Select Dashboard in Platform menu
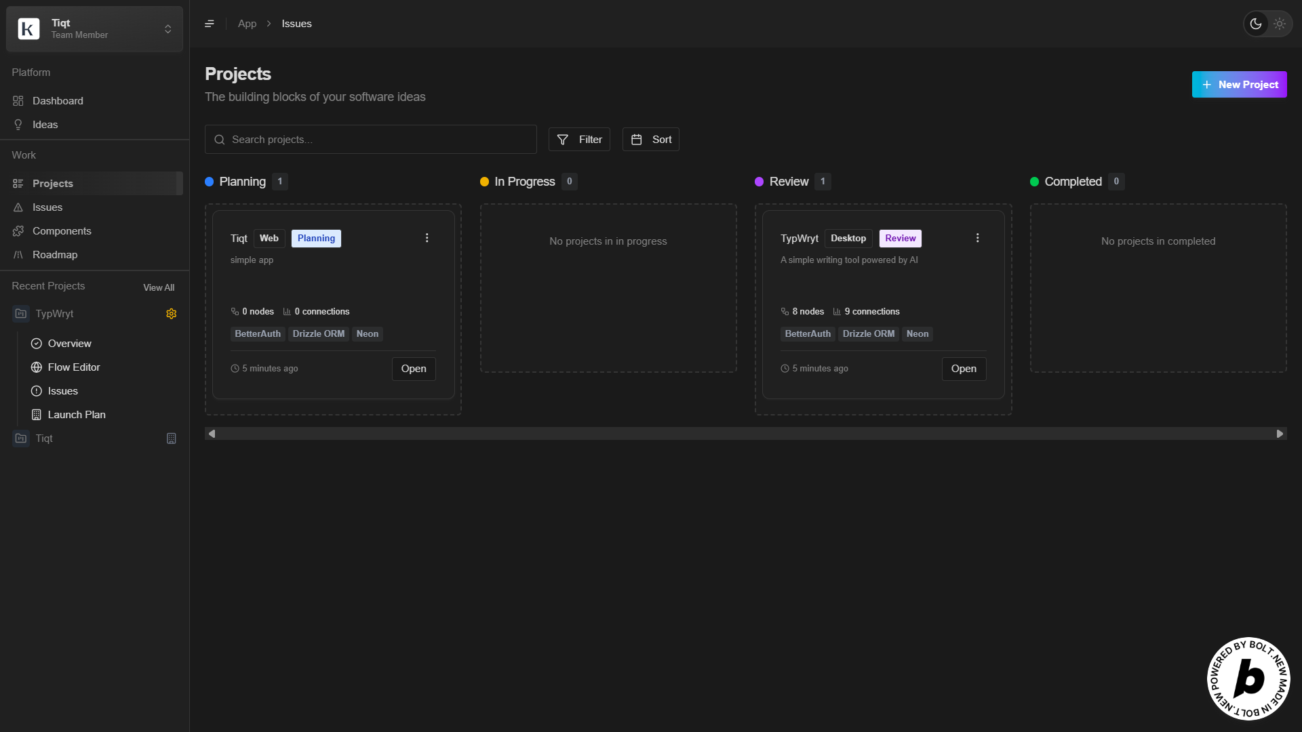This screenshot has height=732, width=1302. click(58, 101)
